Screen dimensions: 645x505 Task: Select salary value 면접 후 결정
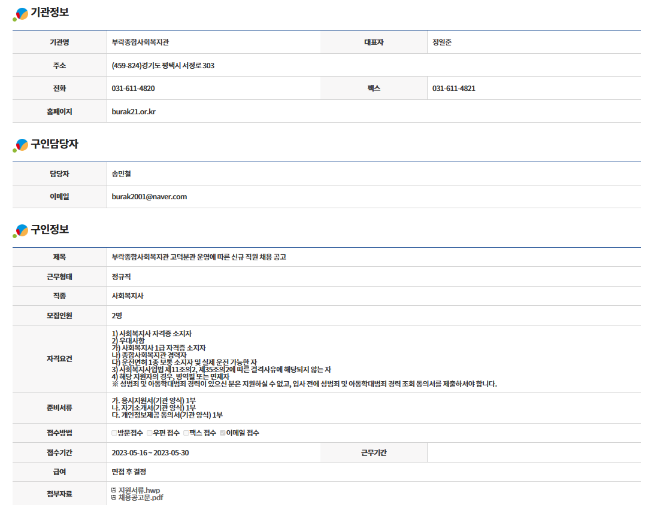[129, 471]
